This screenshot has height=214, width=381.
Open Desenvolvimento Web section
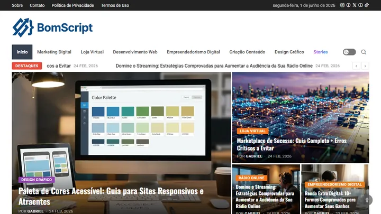pyautogui.click(x=135, y=52)
